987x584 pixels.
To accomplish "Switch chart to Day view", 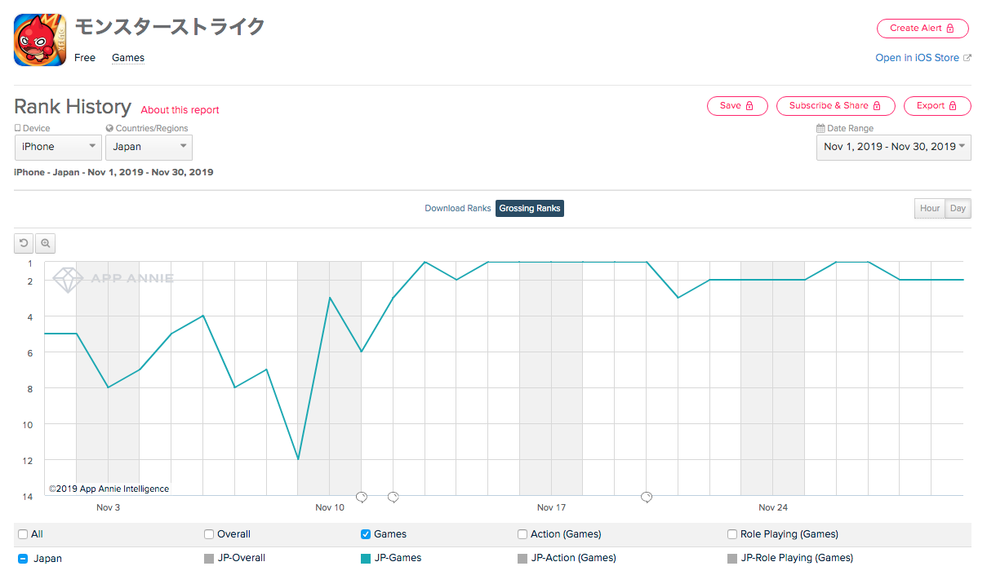I will (x=958, y=209).
